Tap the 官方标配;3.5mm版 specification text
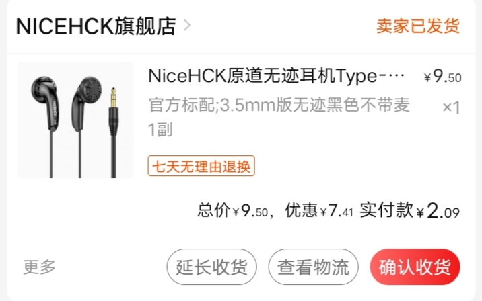This screenshot has width=482, height=301. (279, 105)
